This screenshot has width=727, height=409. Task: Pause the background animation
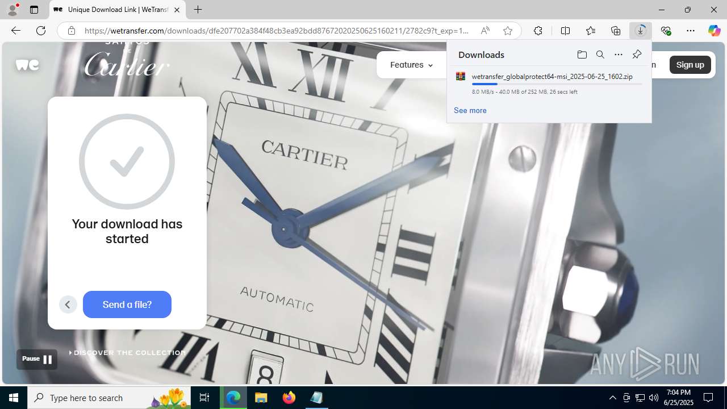tap(37, 359)
